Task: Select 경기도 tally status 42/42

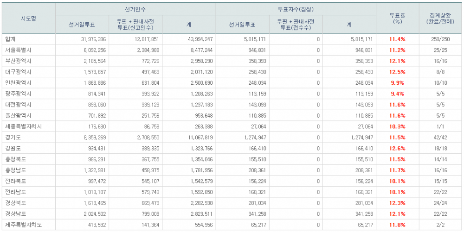Action: [440, 138]
